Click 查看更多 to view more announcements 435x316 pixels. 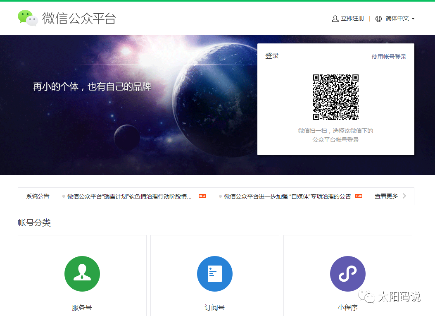386,196
